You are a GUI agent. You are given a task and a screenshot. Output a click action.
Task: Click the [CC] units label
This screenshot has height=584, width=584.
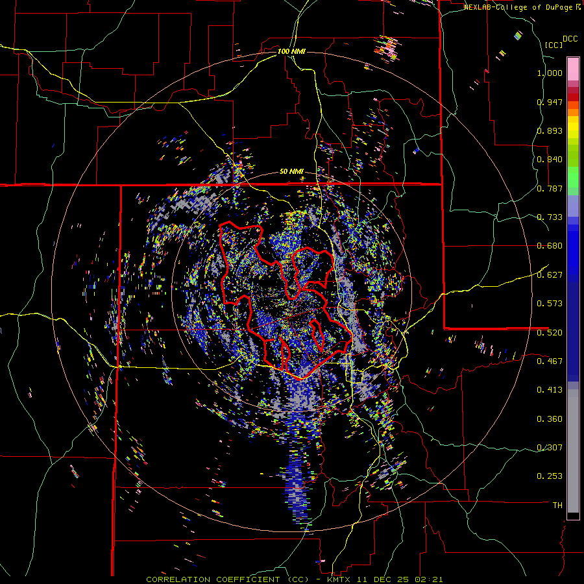pos(553,45)
